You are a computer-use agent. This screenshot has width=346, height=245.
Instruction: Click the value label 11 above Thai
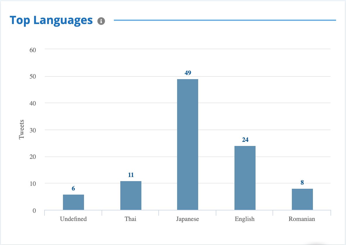click(131, 175)
